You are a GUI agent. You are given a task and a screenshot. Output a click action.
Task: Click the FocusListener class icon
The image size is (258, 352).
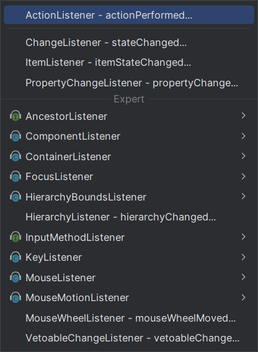[x=16, y=176]
